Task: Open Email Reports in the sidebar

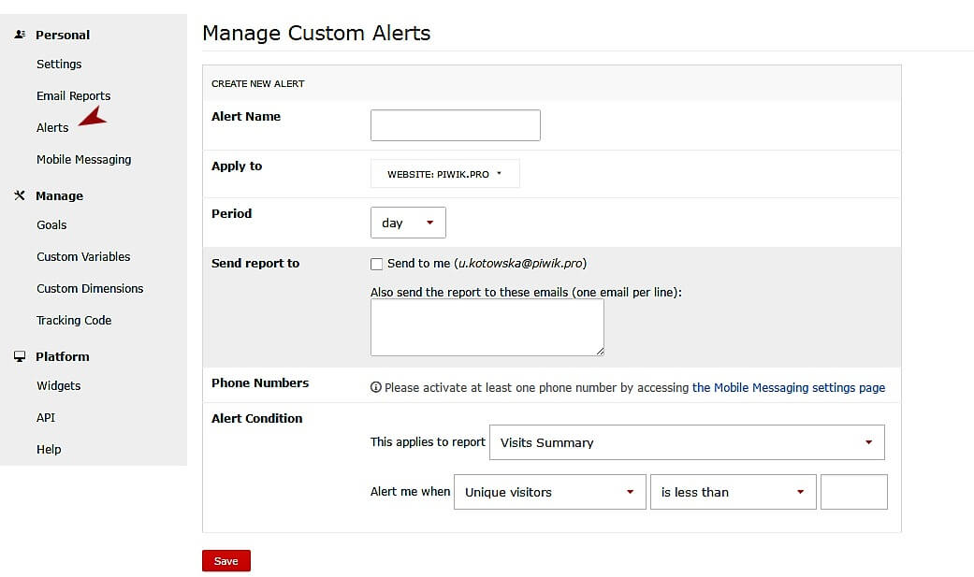Action: [x=73, y=95]
